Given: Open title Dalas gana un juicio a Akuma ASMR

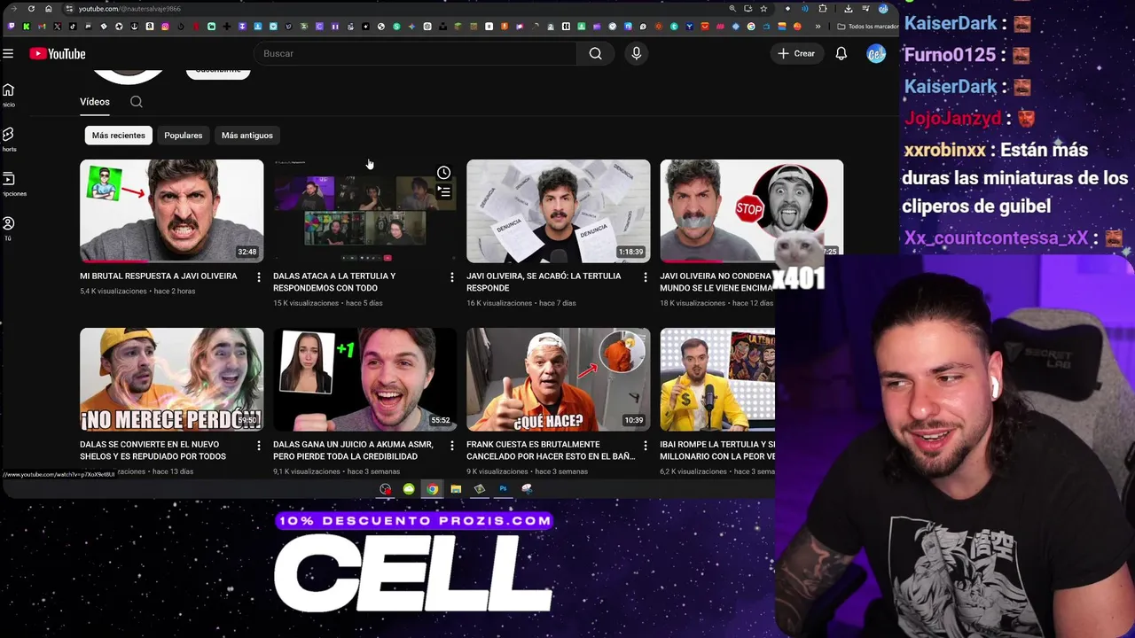Looking at the screenshot, I should pos(353,450).
